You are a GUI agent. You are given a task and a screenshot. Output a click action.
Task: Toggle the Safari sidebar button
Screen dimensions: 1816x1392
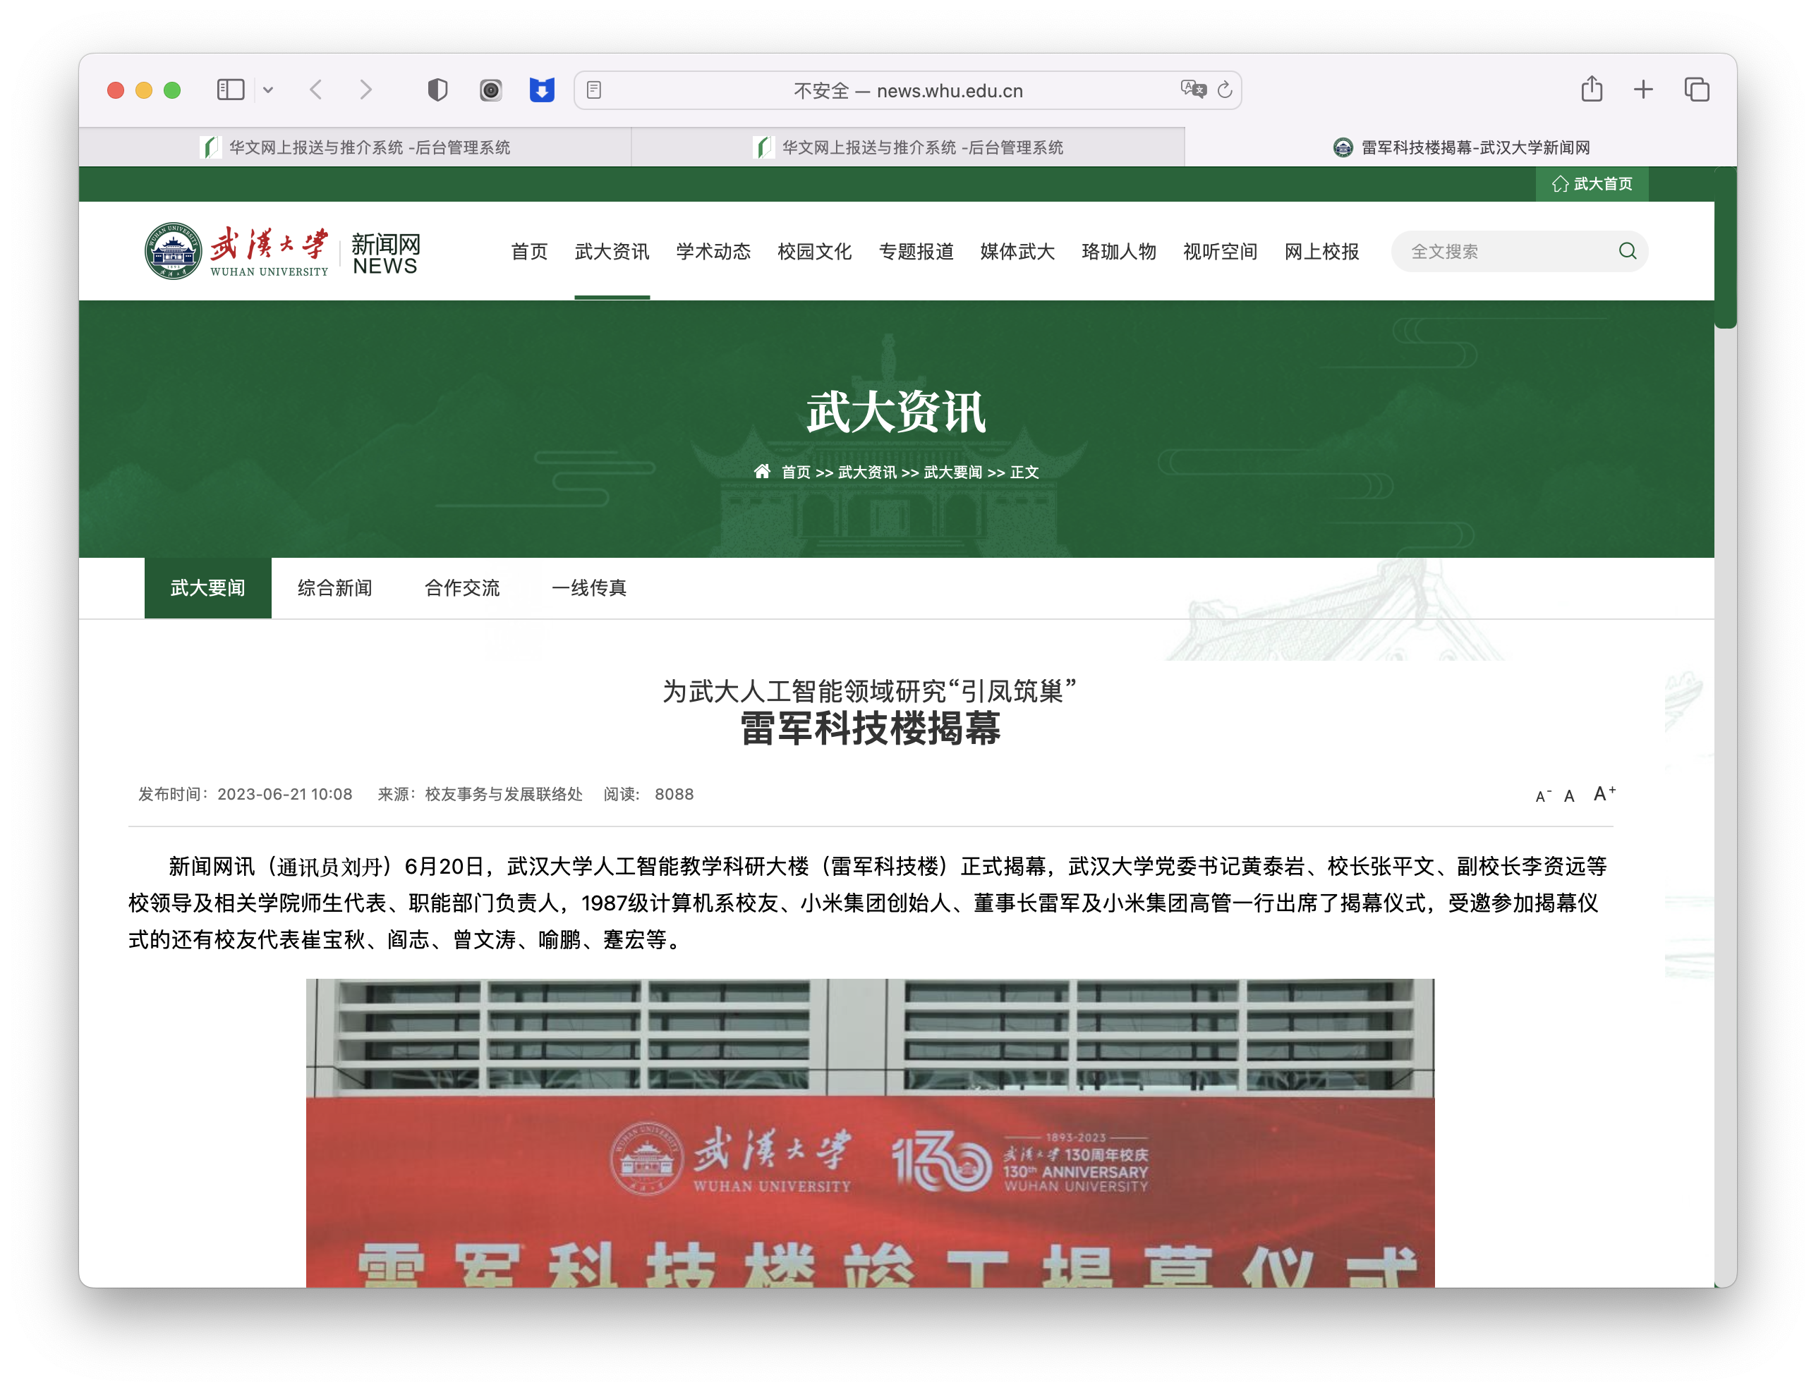(231, 90)
